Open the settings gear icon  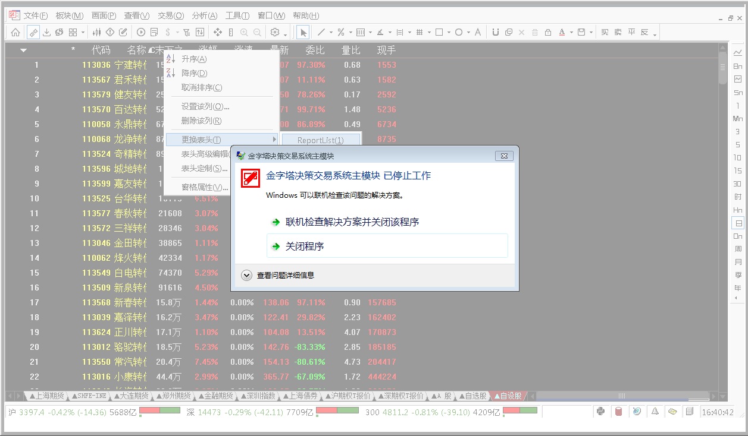point(275,32)
